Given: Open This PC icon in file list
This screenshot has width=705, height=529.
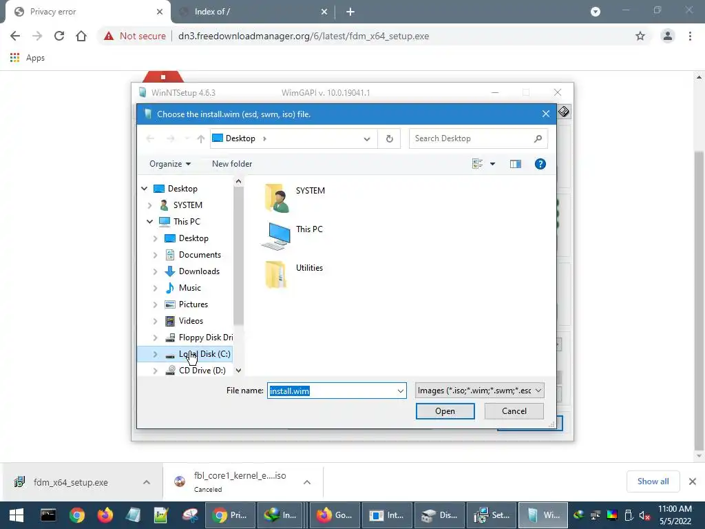Looking at the screenshot, I should tap(292, 236).
